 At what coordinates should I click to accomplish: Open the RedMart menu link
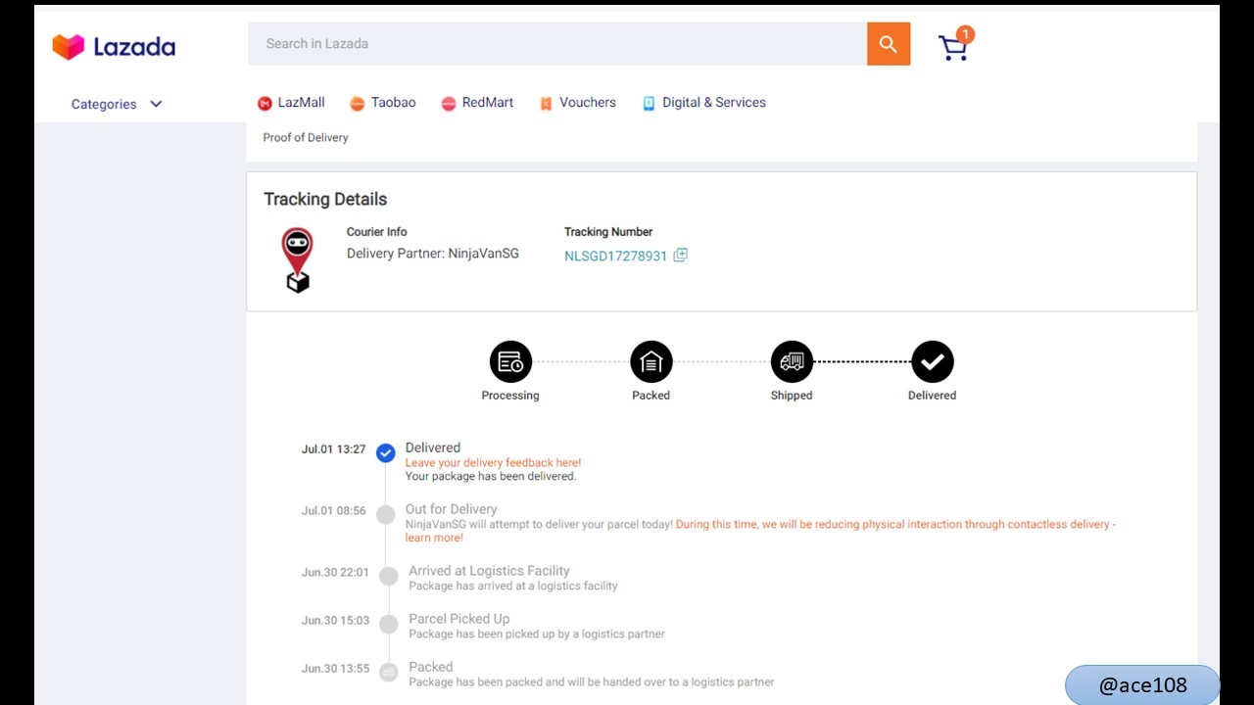pos(488,102)
